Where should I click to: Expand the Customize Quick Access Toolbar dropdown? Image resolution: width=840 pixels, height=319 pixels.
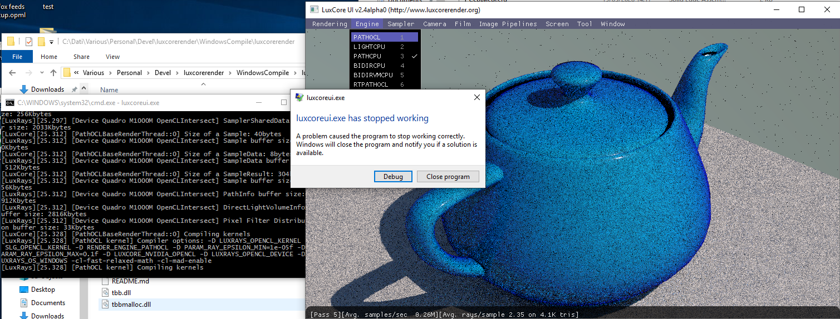coord(52,42)
